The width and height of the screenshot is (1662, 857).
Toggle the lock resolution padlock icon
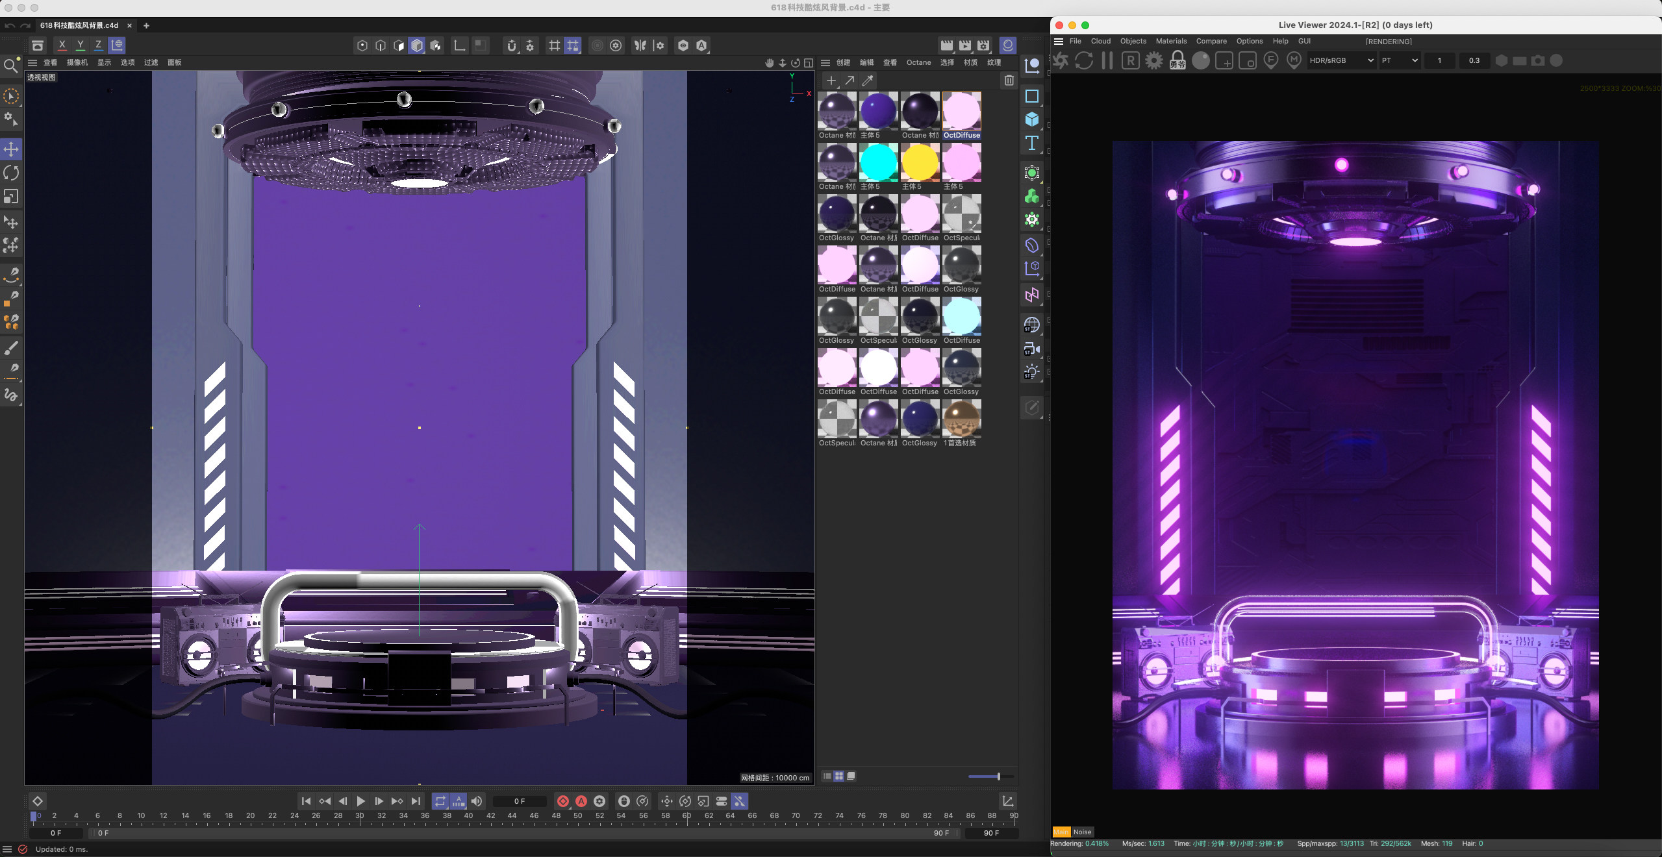(1177, 61)
